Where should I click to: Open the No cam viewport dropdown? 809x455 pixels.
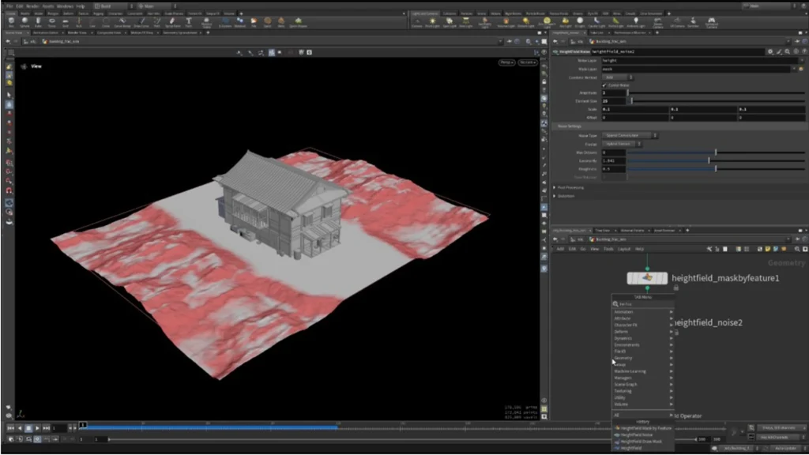click(x=527, y=62)
